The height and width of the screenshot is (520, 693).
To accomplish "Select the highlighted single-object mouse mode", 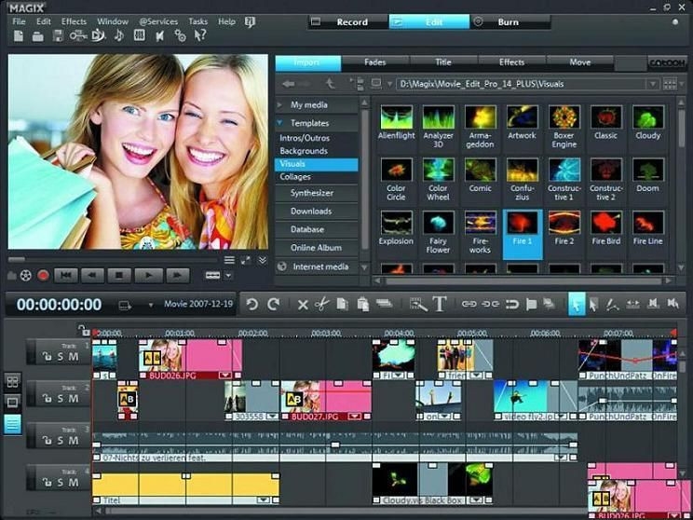I will coord(577,304).
